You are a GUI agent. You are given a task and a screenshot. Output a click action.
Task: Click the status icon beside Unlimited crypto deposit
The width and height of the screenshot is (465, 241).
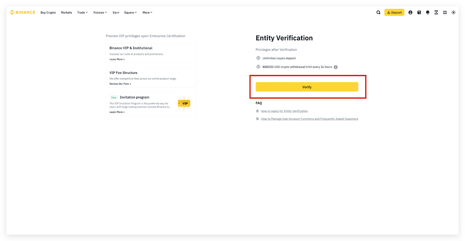click(x=258, y=58)
